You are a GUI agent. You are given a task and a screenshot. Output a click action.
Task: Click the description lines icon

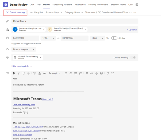point(7,73)
